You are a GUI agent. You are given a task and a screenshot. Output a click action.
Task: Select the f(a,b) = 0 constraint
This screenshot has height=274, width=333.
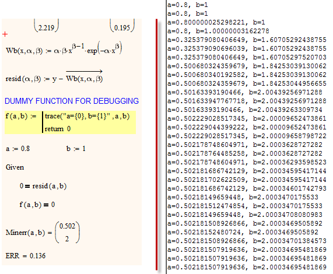point(37,205)
